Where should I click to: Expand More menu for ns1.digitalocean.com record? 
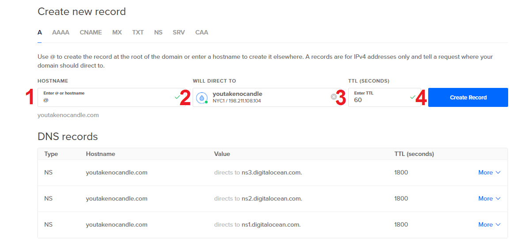489,224
